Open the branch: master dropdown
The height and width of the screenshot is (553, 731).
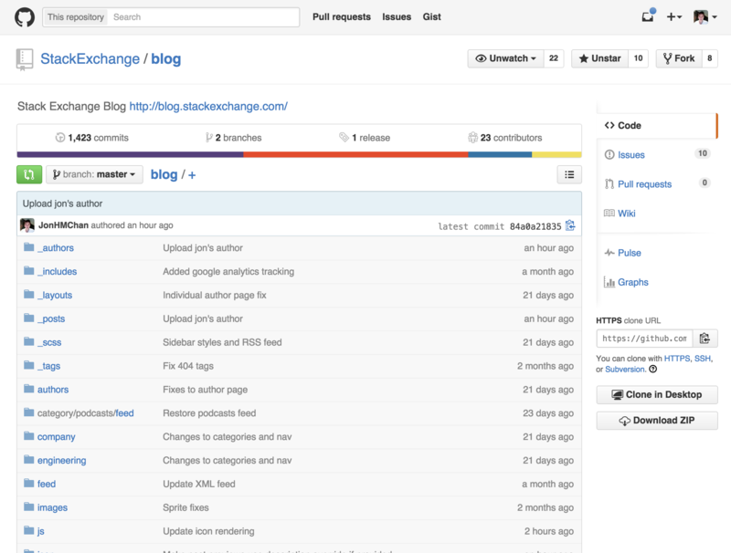click(x=94, y=174)
